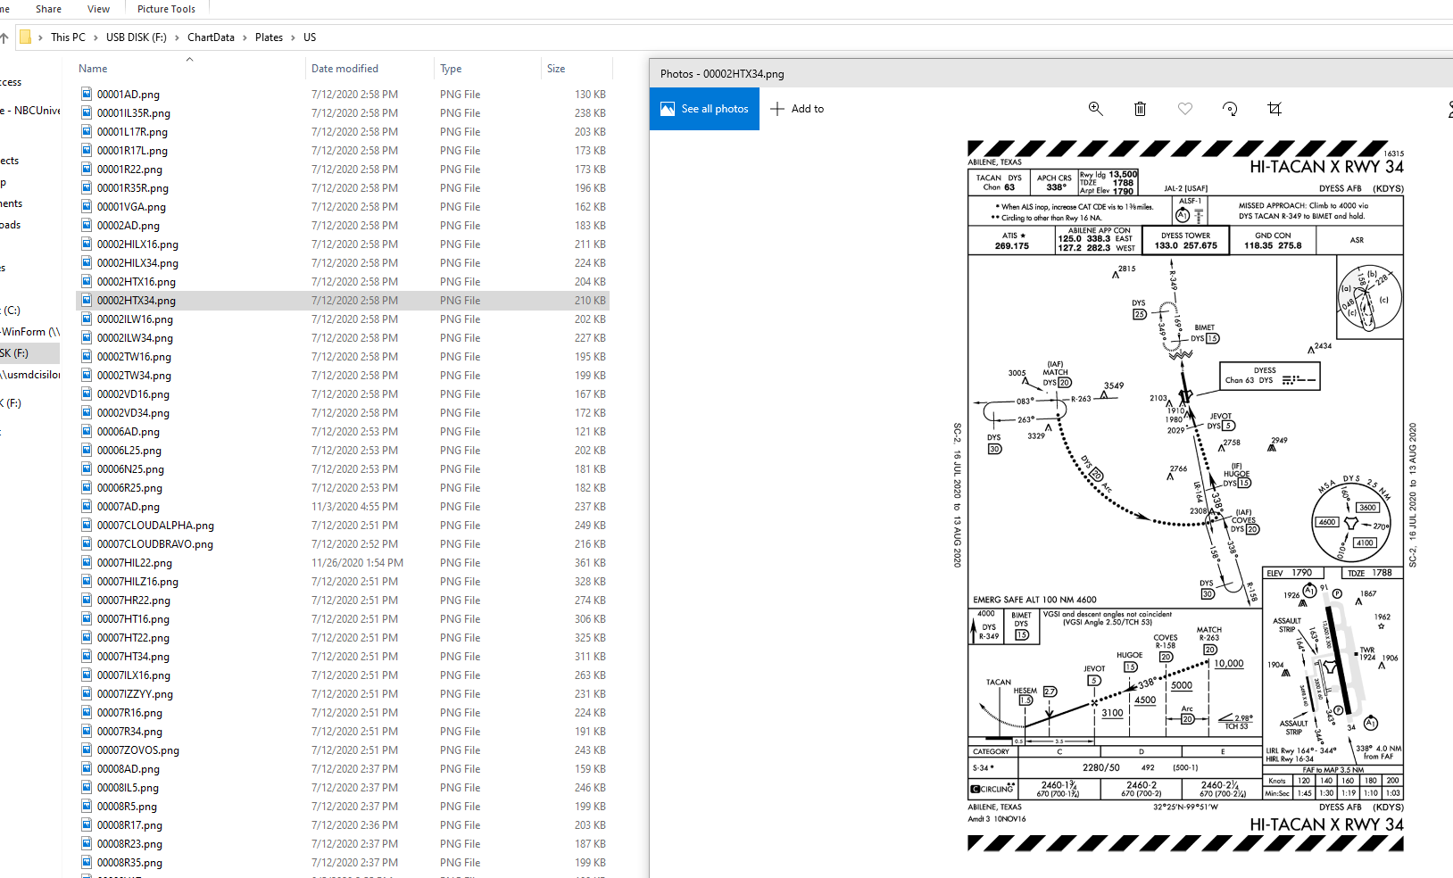Click icon of 00002ILW34.png
The image size is (1453, 878).
tap(87, 338)
